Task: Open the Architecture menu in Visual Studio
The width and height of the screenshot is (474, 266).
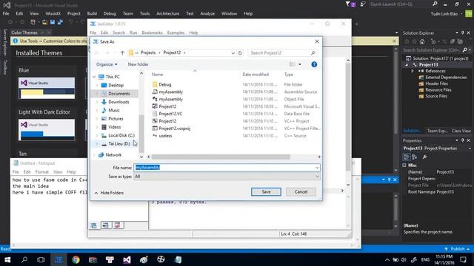Action: [x=168, y=13]
